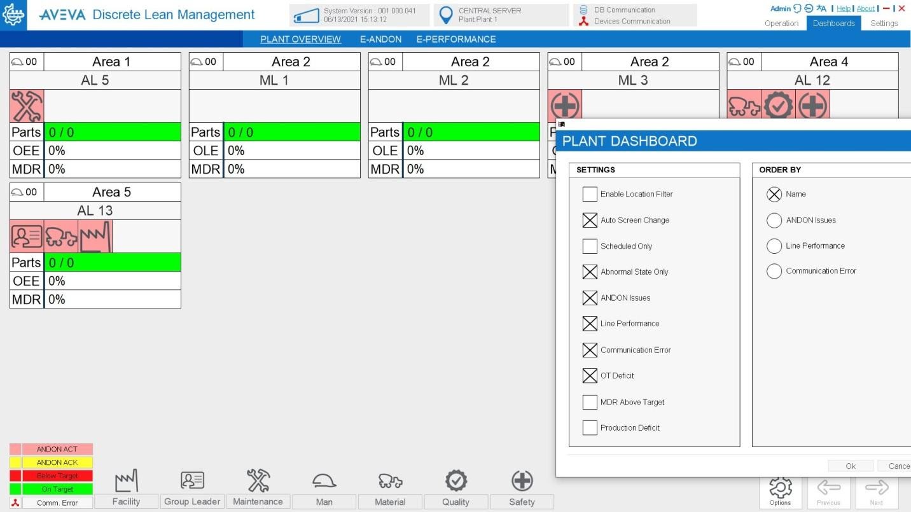Enable the Production Deficit checkbox

click(x=590, y=428)
